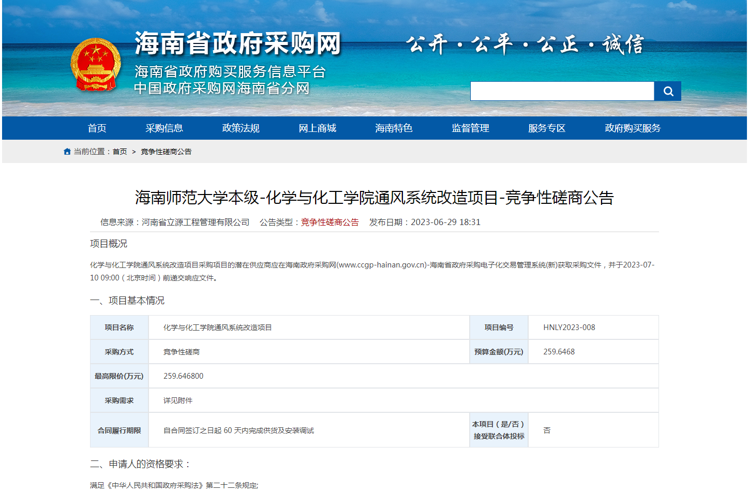This screenshot has width=748, height=492.
Task: Click the red 竞争性磋商公告 type link
Action: [x=330, y=222]
